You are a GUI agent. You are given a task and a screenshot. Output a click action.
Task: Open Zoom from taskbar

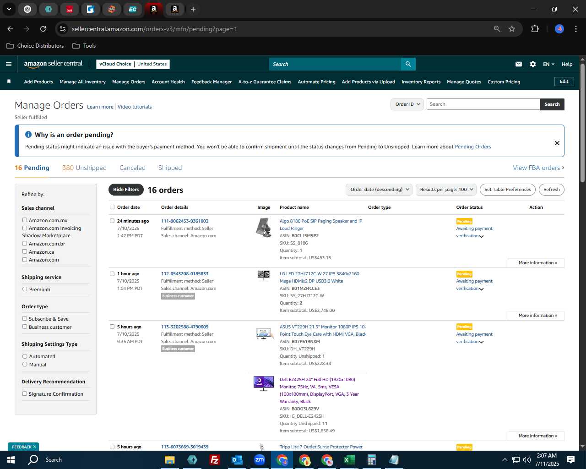[260, 460]
